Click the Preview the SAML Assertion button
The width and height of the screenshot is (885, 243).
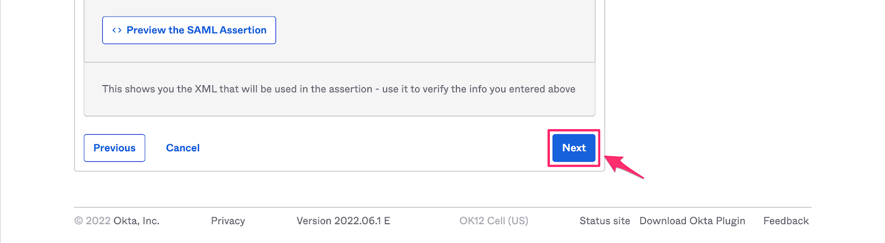[x=189, y=30]
